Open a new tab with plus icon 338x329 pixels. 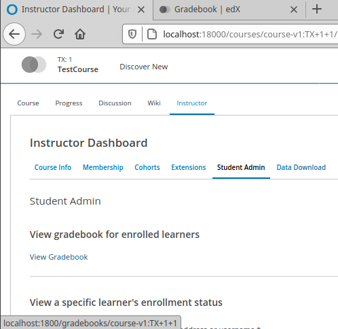pyautogui.click(x=317, y=10)
